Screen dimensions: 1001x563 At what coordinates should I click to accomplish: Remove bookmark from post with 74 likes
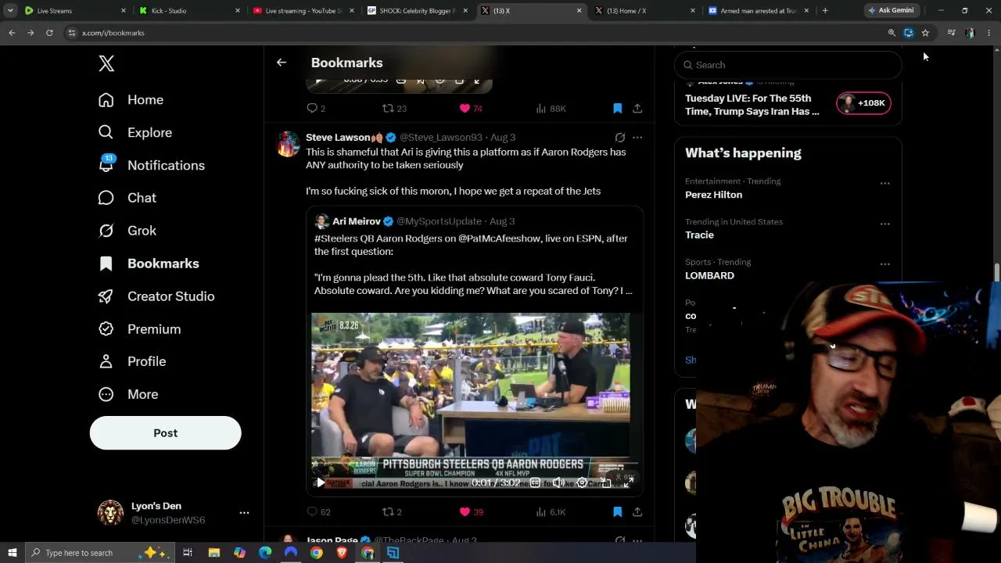617,109
